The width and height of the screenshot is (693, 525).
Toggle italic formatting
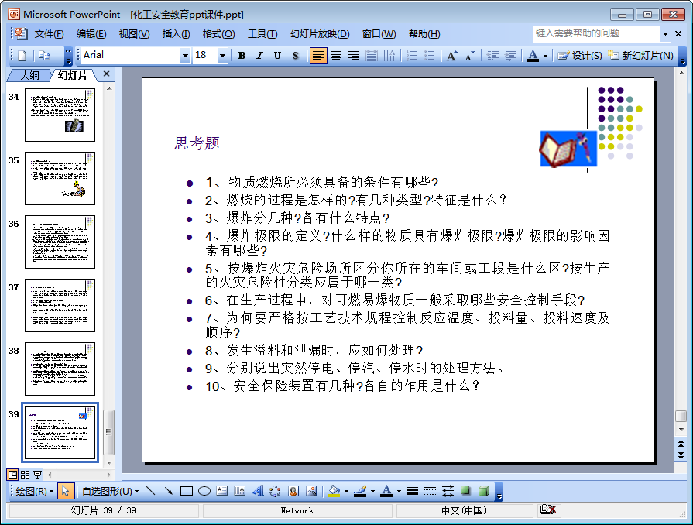[x=259, y=55]
